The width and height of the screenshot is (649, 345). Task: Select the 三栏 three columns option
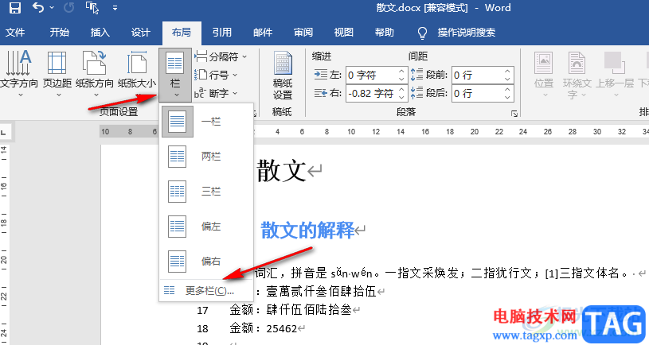click(206, 192)
